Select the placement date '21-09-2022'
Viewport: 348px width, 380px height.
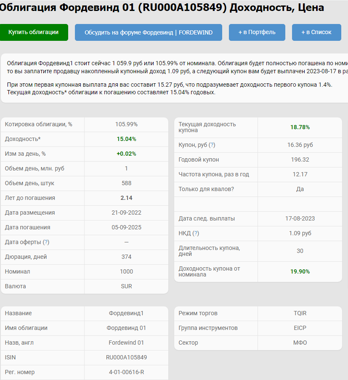126,213
